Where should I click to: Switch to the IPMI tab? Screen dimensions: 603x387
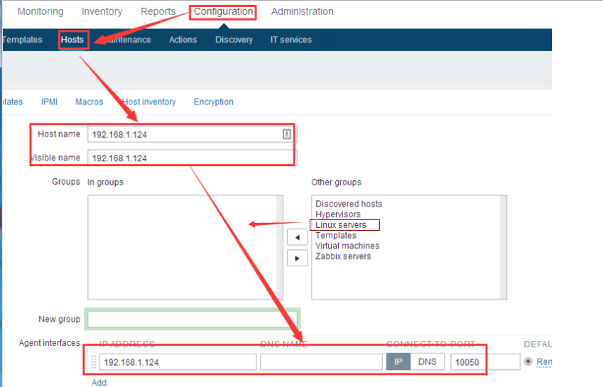click(x=49, y=102)
